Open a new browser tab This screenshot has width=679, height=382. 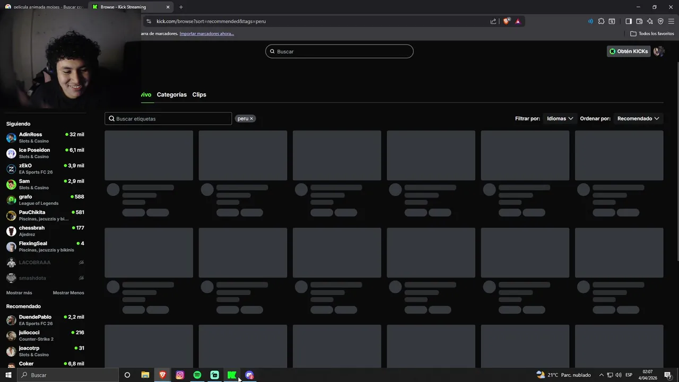point(181,7)
